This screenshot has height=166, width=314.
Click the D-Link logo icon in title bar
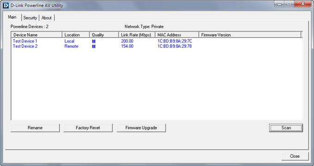[6, 6]
